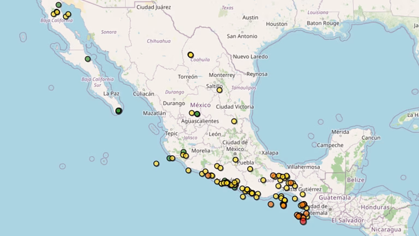The image size is (419, 236).
Task: Click the yellow marker just above Puebla label
Action: point(236,160)
